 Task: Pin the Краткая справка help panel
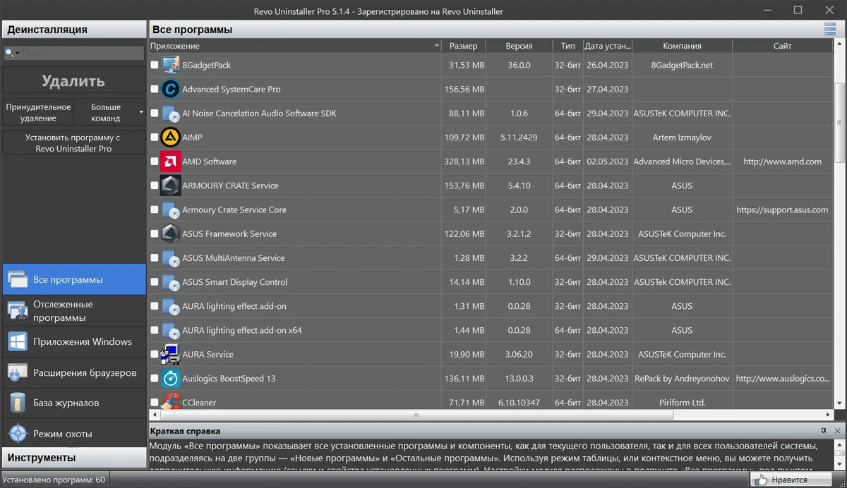[824, 430]
